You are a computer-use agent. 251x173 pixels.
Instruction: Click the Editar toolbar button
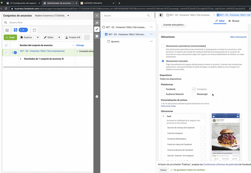coord(49,37)
